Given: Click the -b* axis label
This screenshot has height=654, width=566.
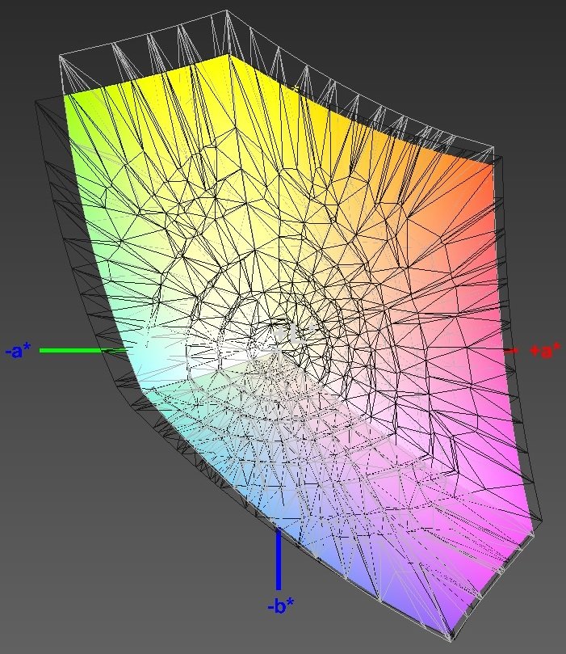Looking at the screenshot, I should (x=281, y=605).
